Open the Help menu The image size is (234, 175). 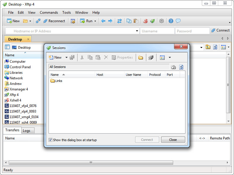pos(96,13)
